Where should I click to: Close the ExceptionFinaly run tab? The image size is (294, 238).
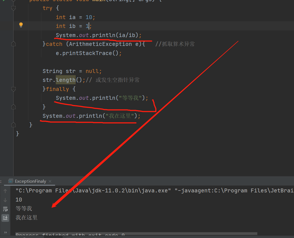50,181
